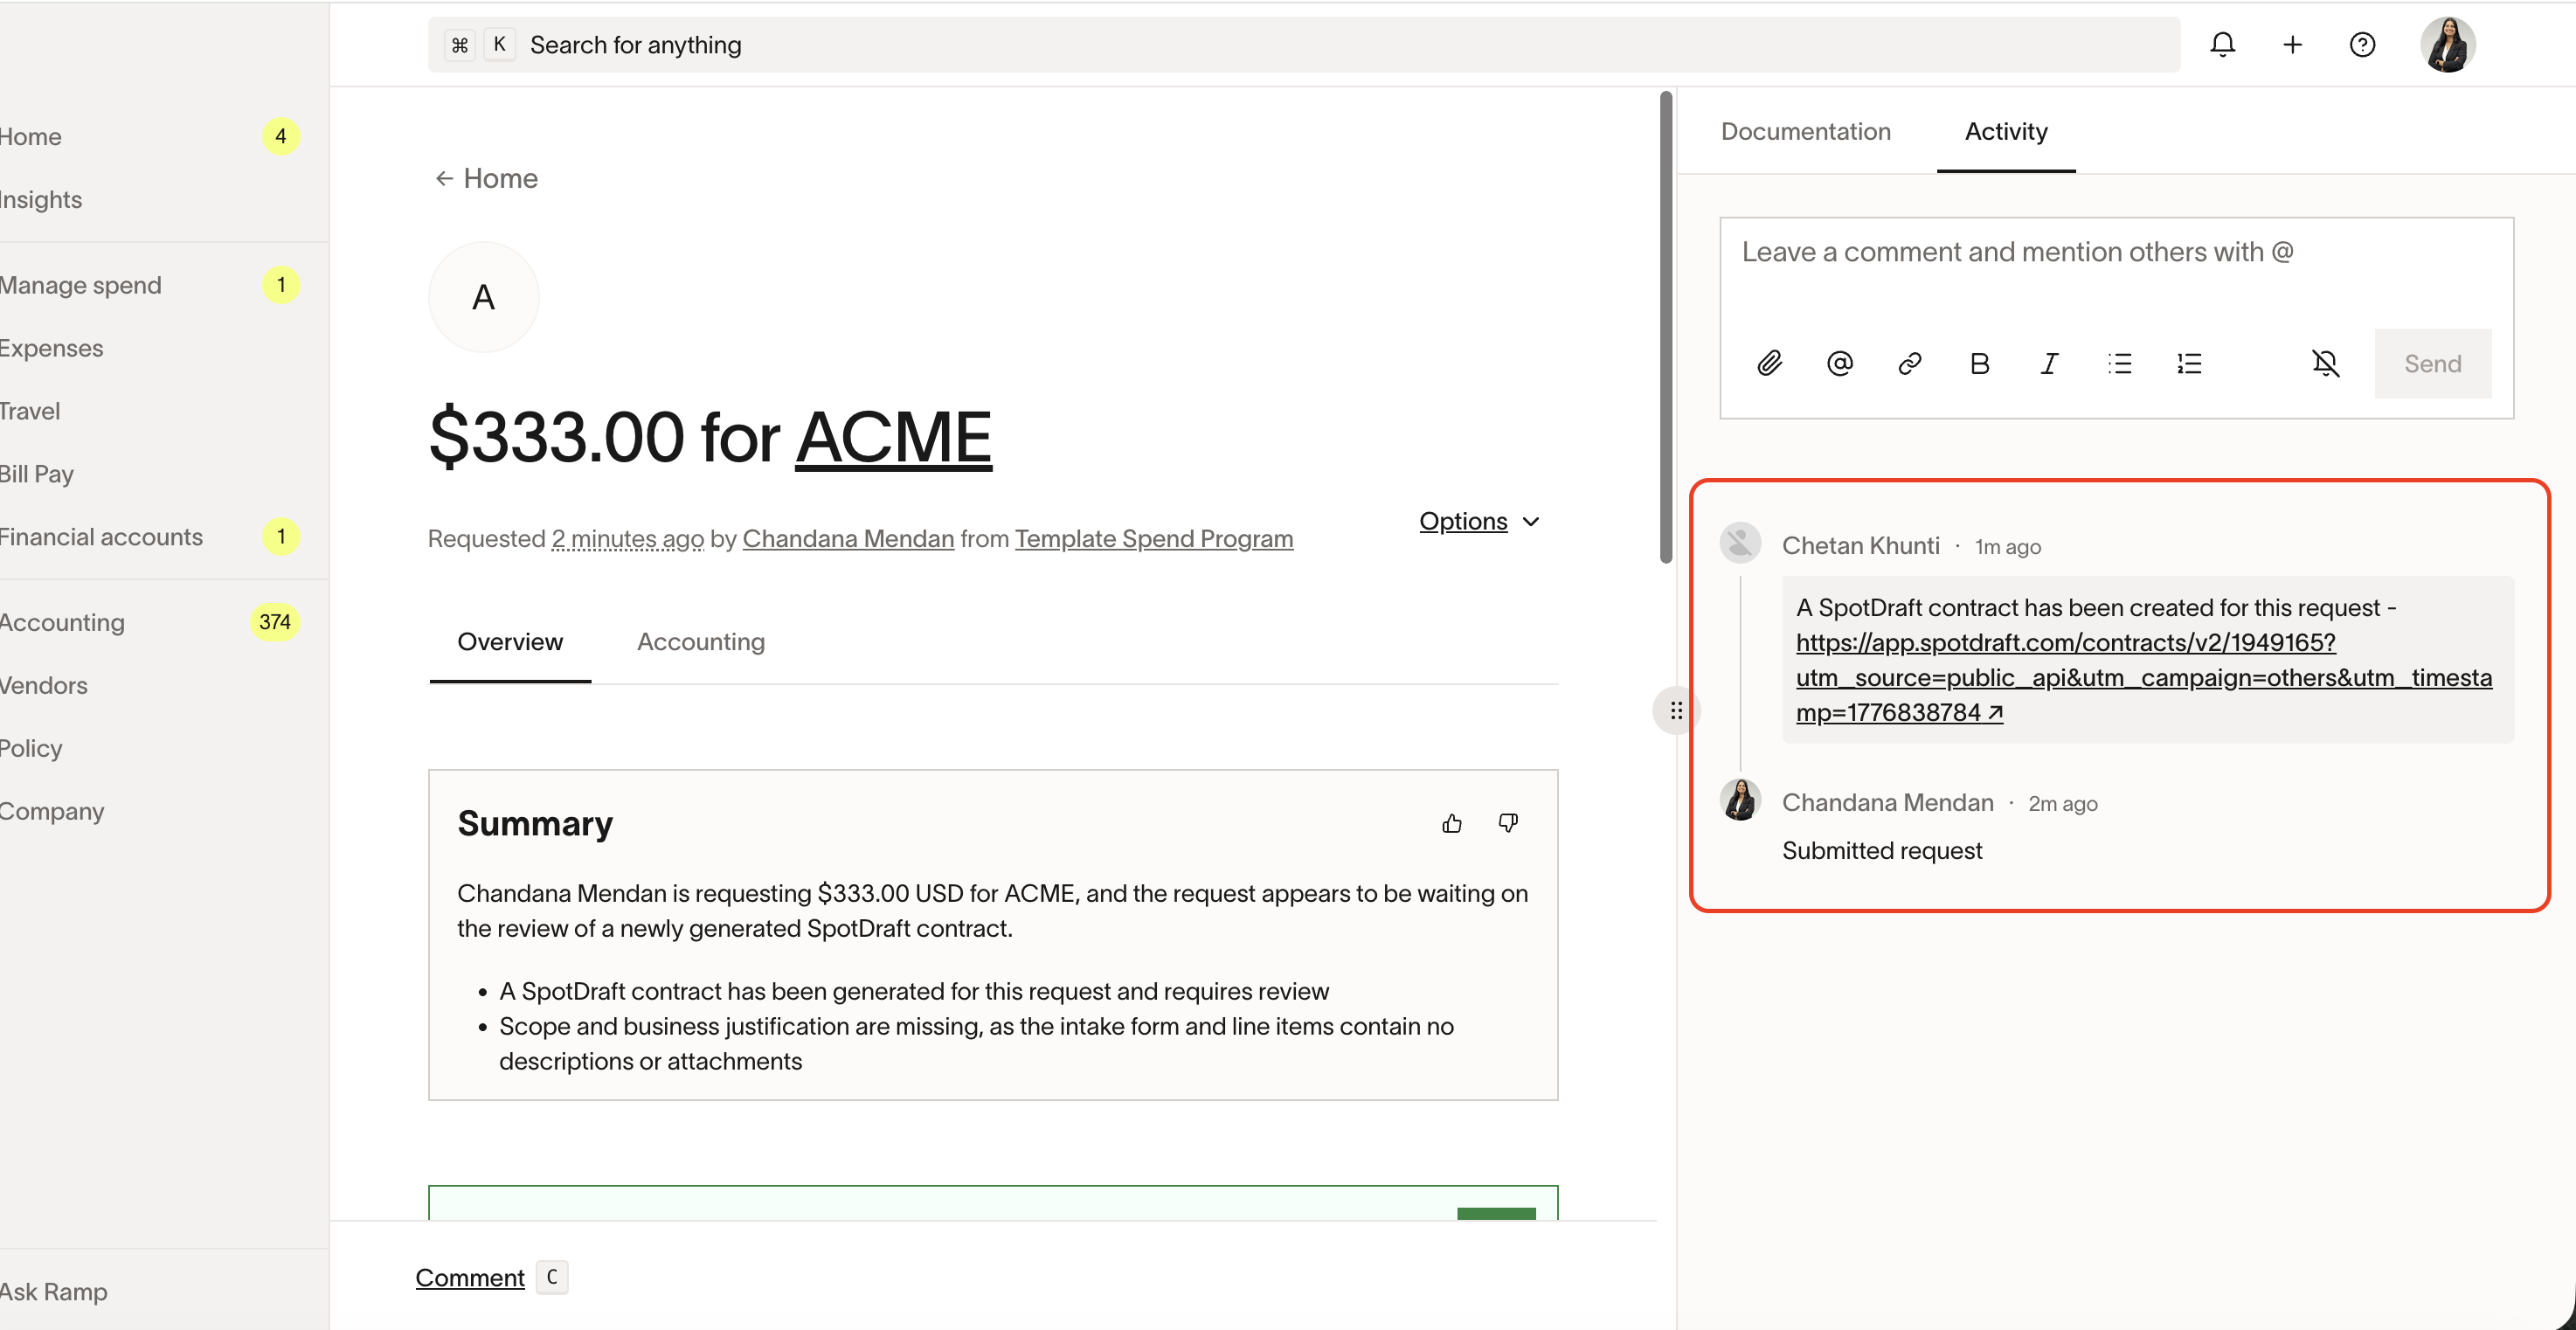This screenshot has height=1330, width=2576.
Task: Click the plus create-new icon
Action: 2292,44
